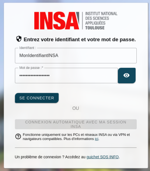
Task: Show the password with the eye button
Action: click(x=127, y=75)
